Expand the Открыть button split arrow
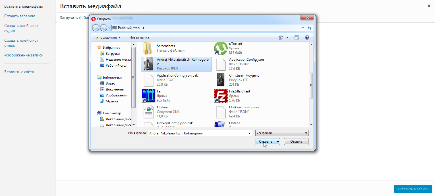 (x=278, y=142)
